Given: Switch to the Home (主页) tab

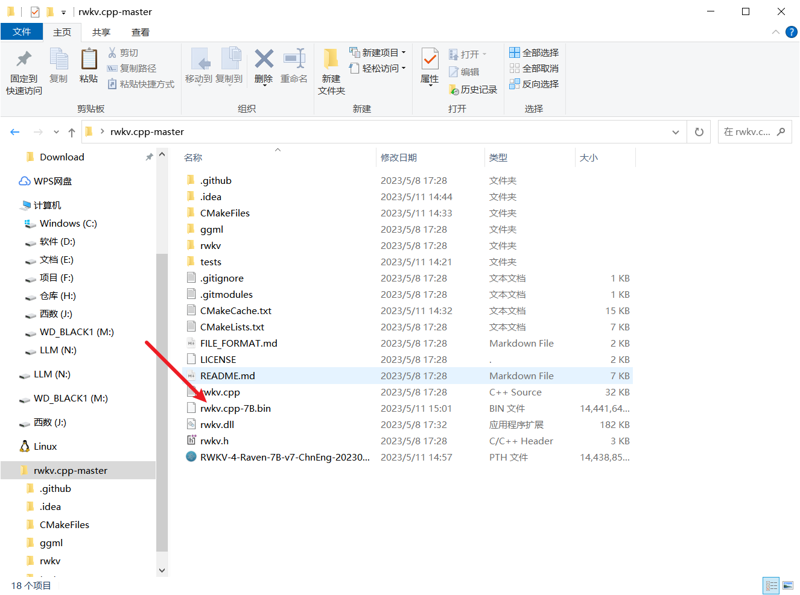Looking at the screenshot, I should coord(62,32).
